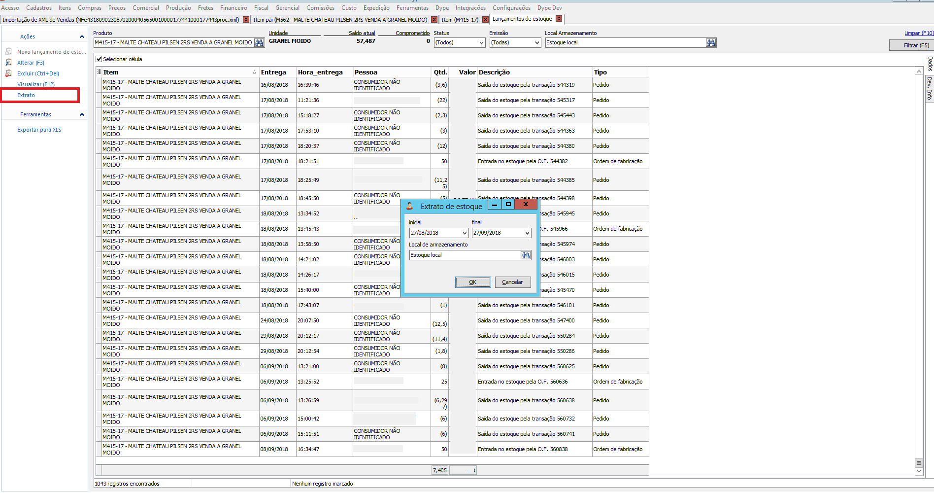
Task: Open the Dev. Info side tab
Action: pyautogui.click(x=930, y=88)
